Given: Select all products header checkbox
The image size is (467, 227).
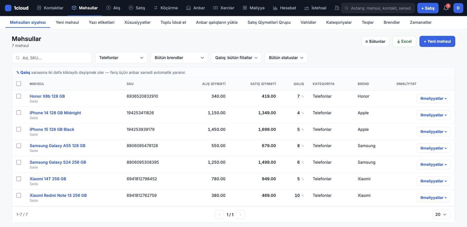Looking at the screenshot, I should (x=19, y=84).
